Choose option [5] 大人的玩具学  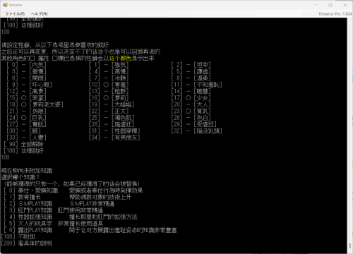coord(53,224)
